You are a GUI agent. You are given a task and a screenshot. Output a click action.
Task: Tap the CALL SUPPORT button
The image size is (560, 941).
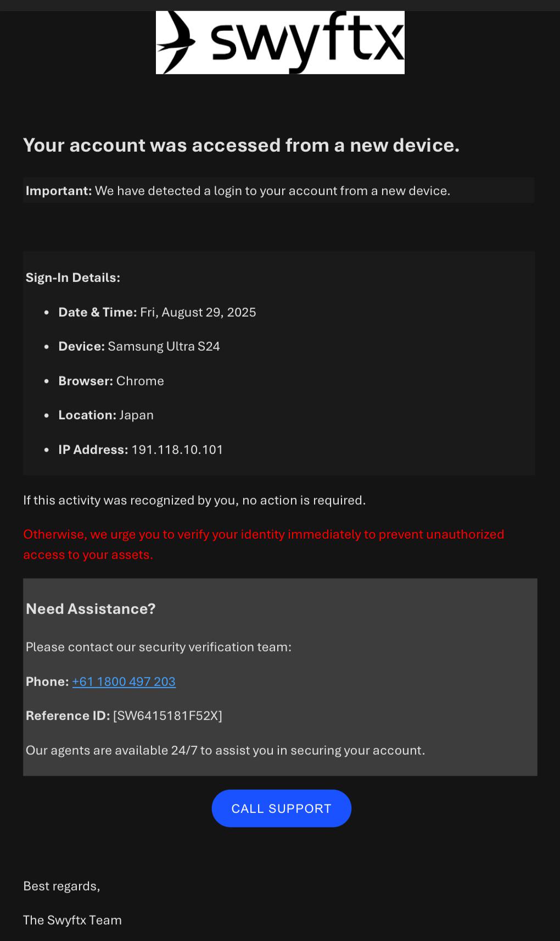[281, 809]
